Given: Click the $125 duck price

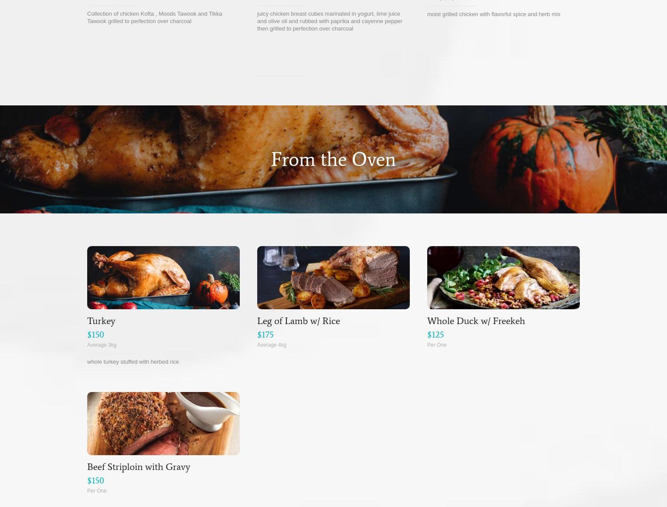Looking at the screenshot, I should [x=436, y=335].
